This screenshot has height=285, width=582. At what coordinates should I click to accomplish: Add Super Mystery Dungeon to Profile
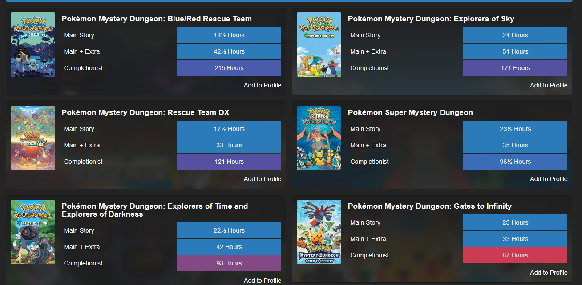(549, 179)
